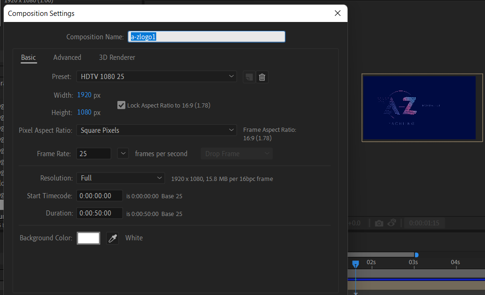The height and width of the screenshot is (295, 485).
Task: Edit the Duration timecode field
Action: pos(99,213)
